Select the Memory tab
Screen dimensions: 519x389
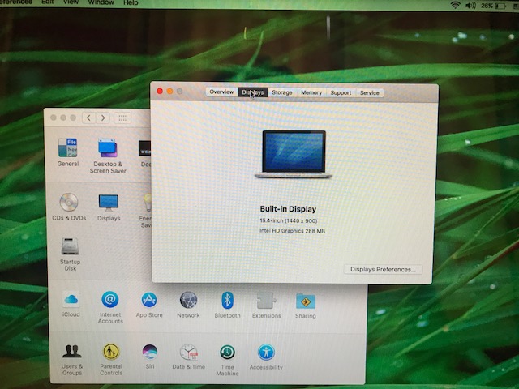pyautogui.click(x=311, y=92)
